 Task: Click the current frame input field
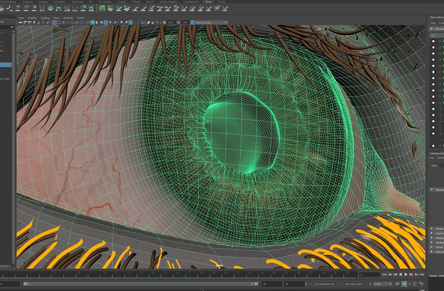[370, 275]
